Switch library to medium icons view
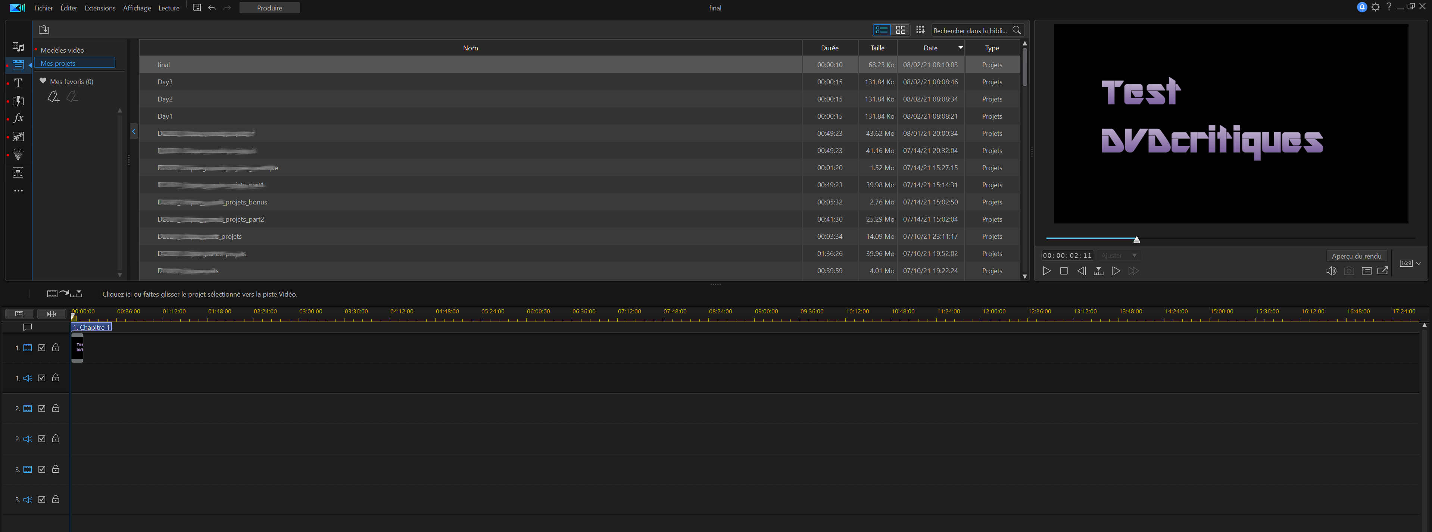Image resolution: width=1432 pixels, height=532 pixels. 901,30
